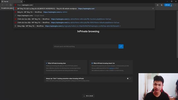
Task: Remove the first suggestion using its X
Action: (x=153, y=9)
